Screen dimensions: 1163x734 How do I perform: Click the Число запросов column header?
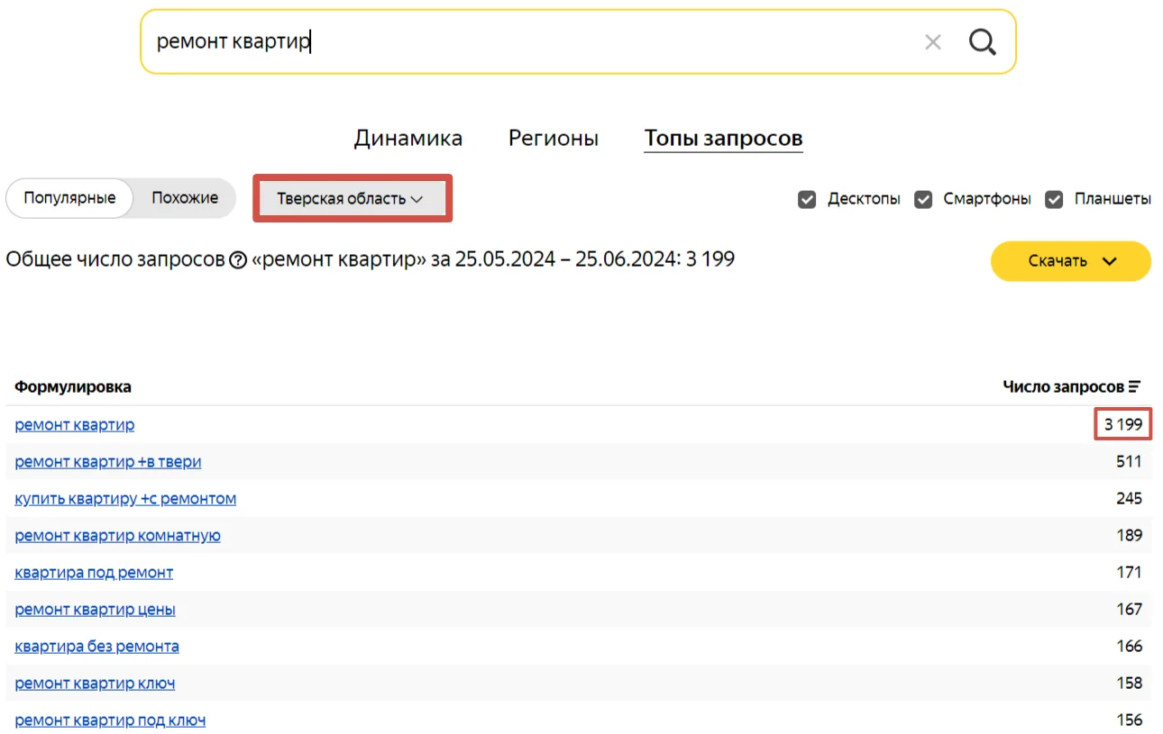point(1064,387)
